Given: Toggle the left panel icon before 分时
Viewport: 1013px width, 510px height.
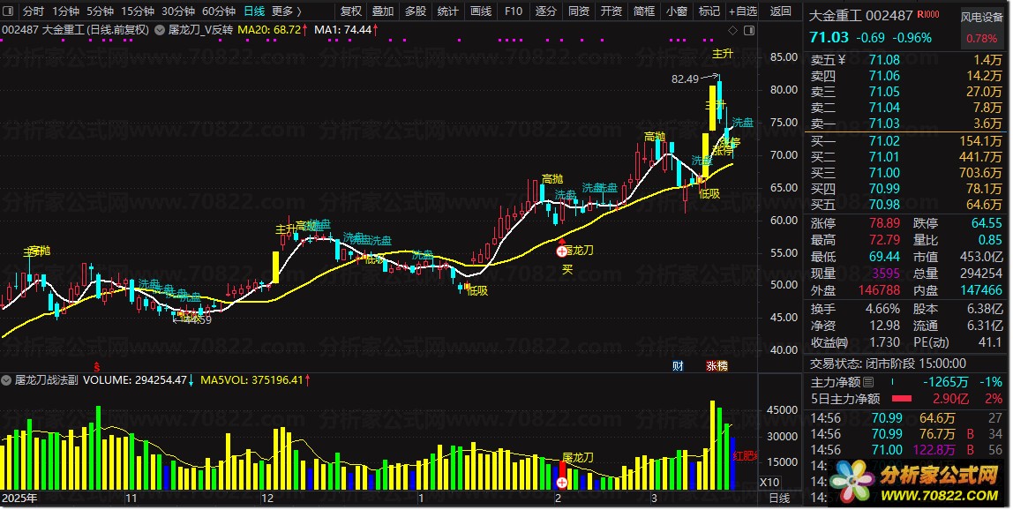Looking at the screenshot, I should (x=9, y=11).
